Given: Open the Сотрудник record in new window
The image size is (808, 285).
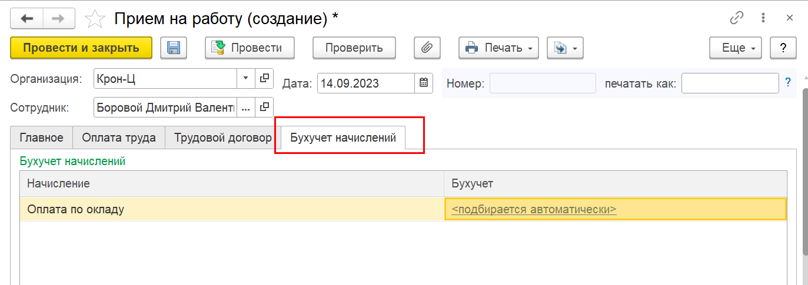Looking at the screenshot, I should coord(264,107).
